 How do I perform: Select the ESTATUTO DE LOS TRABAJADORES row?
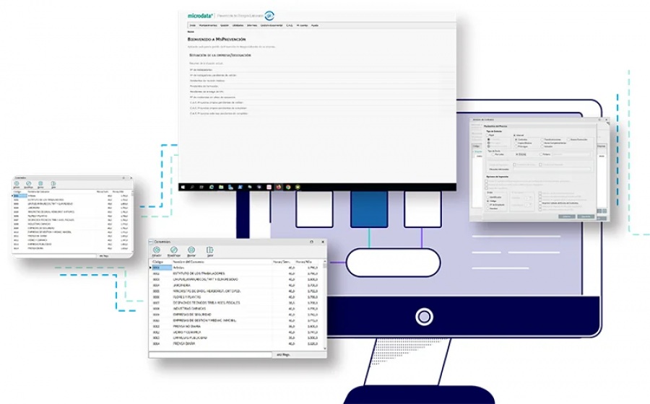(199, 273)
